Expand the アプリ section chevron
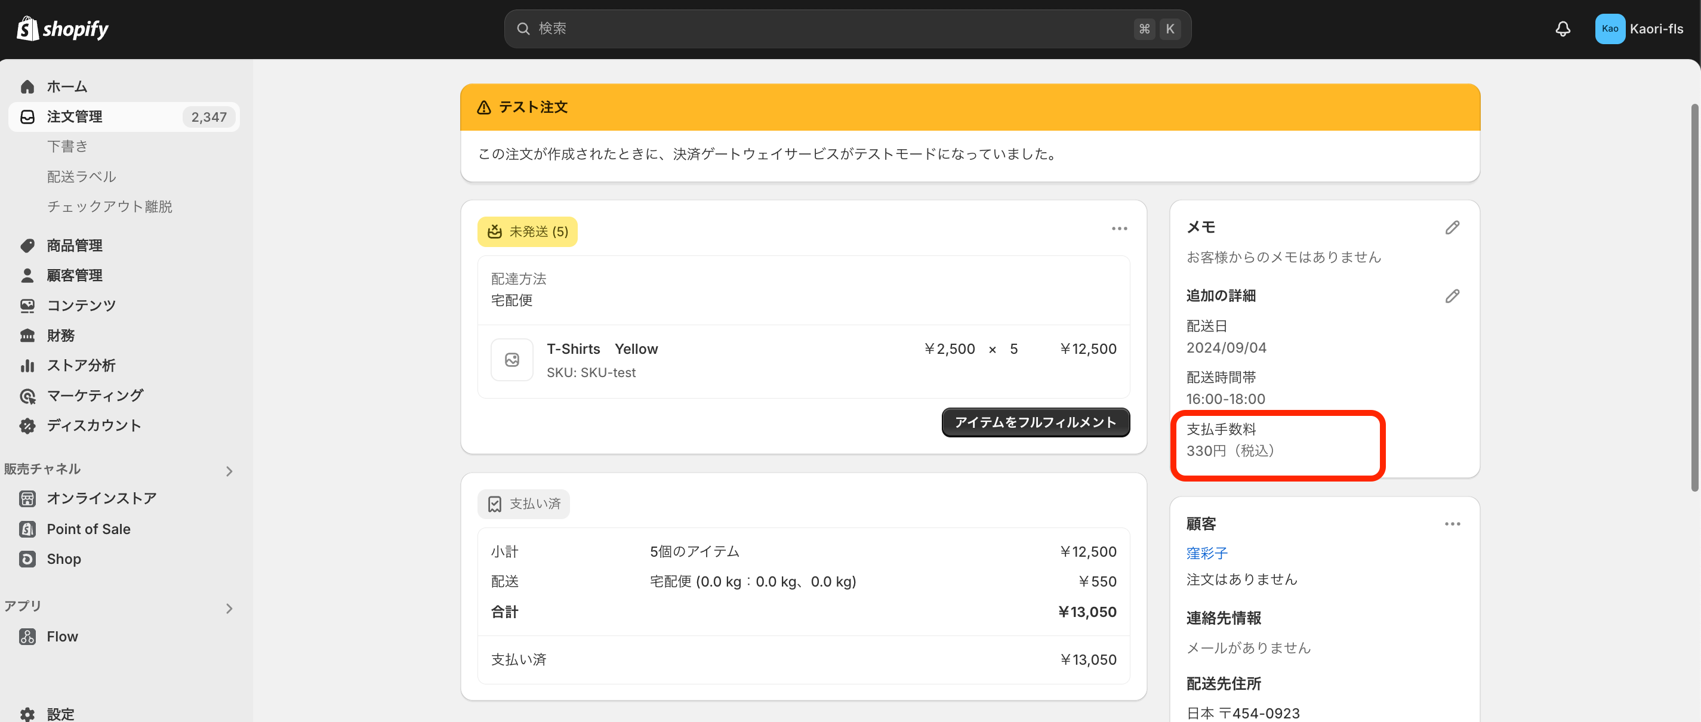The width and height of the screenshot is (1701, 722). coord(229,609)
